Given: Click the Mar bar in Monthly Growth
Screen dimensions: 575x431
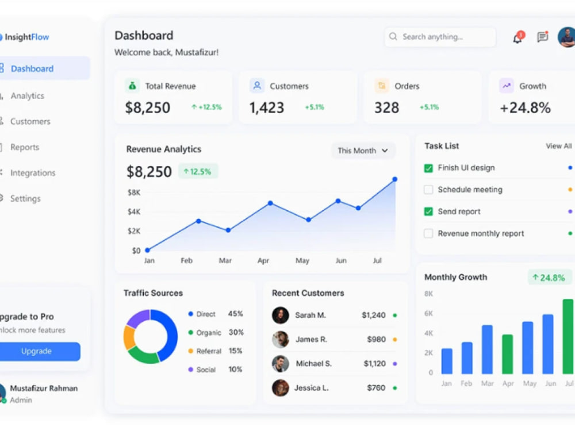Looking at the screenshot, I should tap(488, 349).
